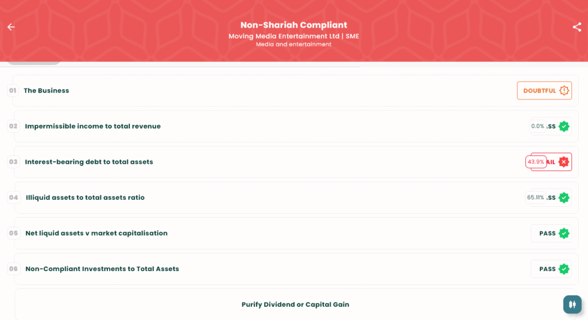Expand Interest-bearing debt to total assets row
The width and height of the screenshot is (588, 320).
pos(89,162)
